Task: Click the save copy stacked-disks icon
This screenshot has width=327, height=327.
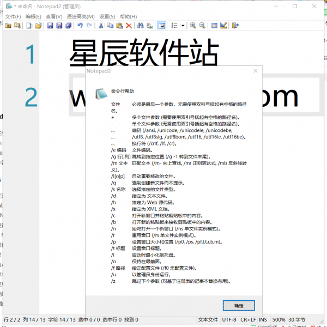Action: pos(69,26)
